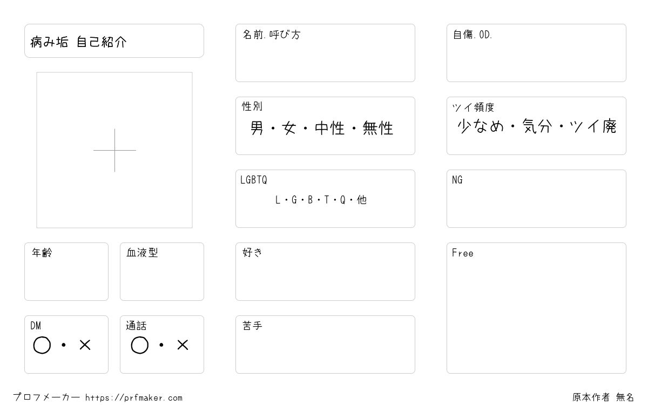Select the cross mark under DM

(x=85, y=345)
